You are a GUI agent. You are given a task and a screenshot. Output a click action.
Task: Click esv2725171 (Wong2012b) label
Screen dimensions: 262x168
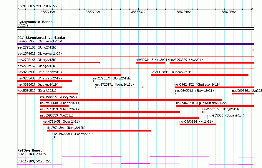(115, 84)
